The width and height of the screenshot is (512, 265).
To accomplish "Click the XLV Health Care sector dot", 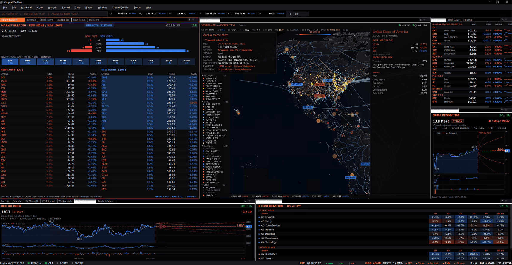I will [x=259, y=254].
